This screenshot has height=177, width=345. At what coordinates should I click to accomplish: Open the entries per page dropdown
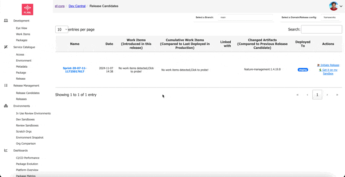[x=62, y=29]
